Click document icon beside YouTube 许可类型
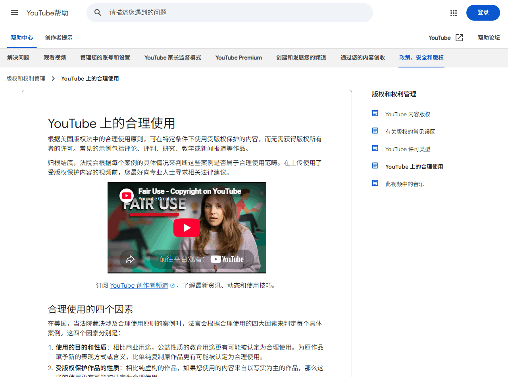Image resolution: width=508 pixels, height=377 pixels. (x=375, y=148)
